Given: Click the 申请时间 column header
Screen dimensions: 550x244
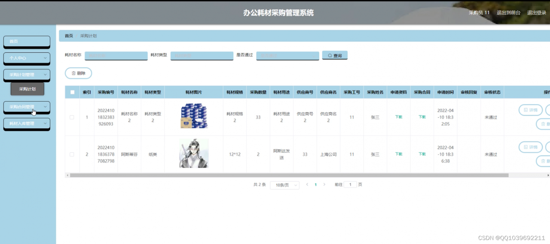Looking at the screenshot, I should coord(446,92).
